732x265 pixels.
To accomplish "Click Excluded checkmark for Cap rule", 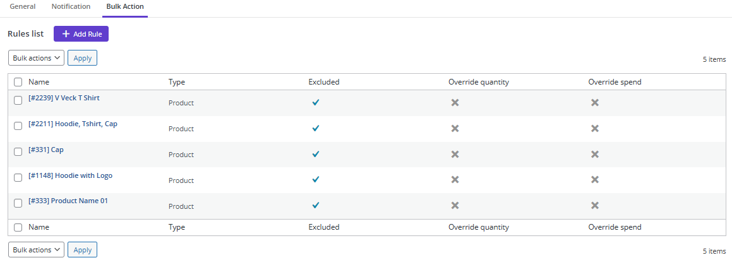I will 315,154.
